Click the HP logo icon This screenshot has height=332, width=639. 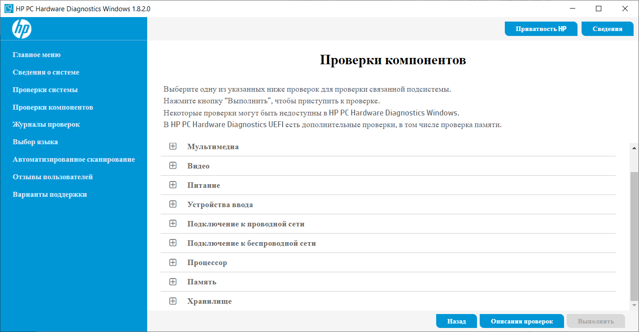point(22,29)
